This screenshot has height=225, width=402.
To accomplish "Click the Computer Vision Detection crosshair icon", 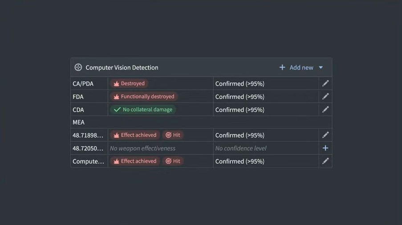I will point(78,67).
